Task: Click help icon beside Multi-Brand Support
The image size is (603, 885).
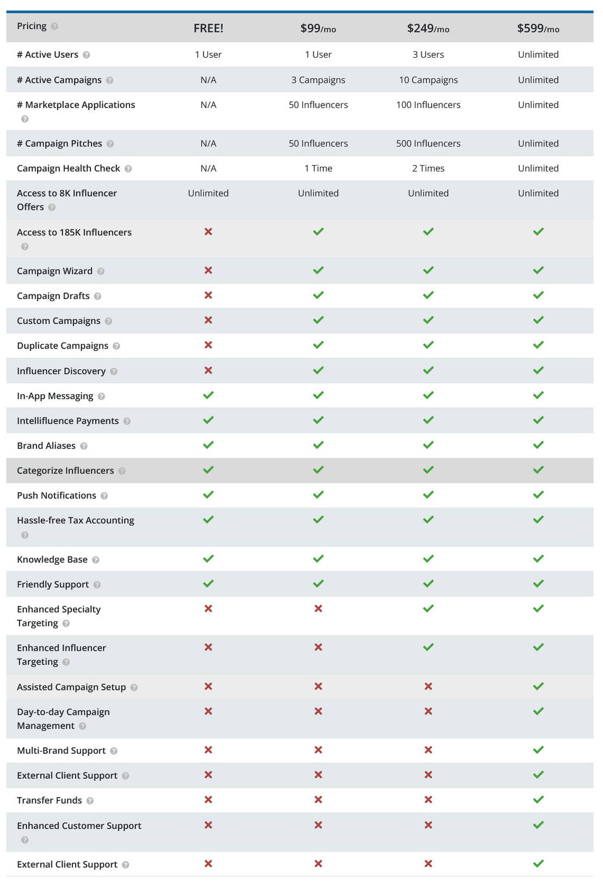Action: pos(114,751)
